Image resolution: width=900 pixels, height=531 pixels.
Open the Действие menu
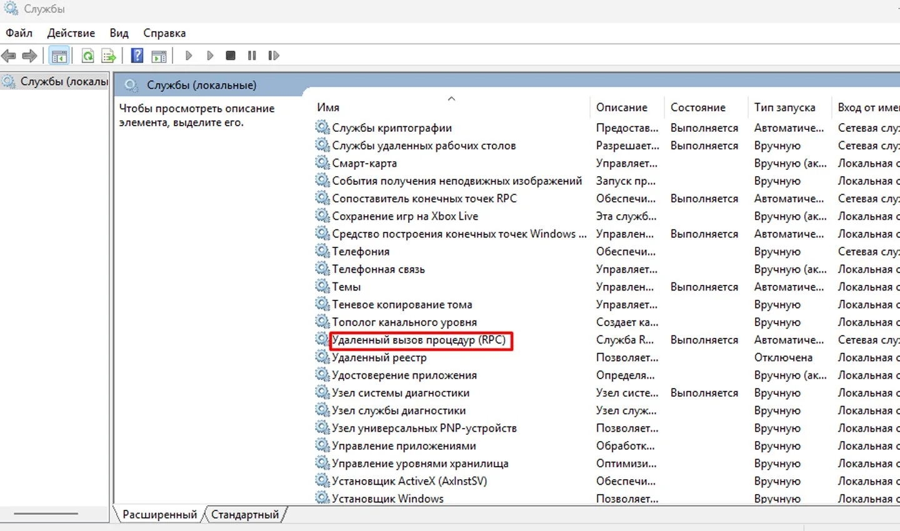coord(71,33)
